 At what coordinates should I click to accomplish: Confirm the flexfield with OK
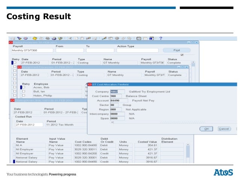(x=206, y=129)
